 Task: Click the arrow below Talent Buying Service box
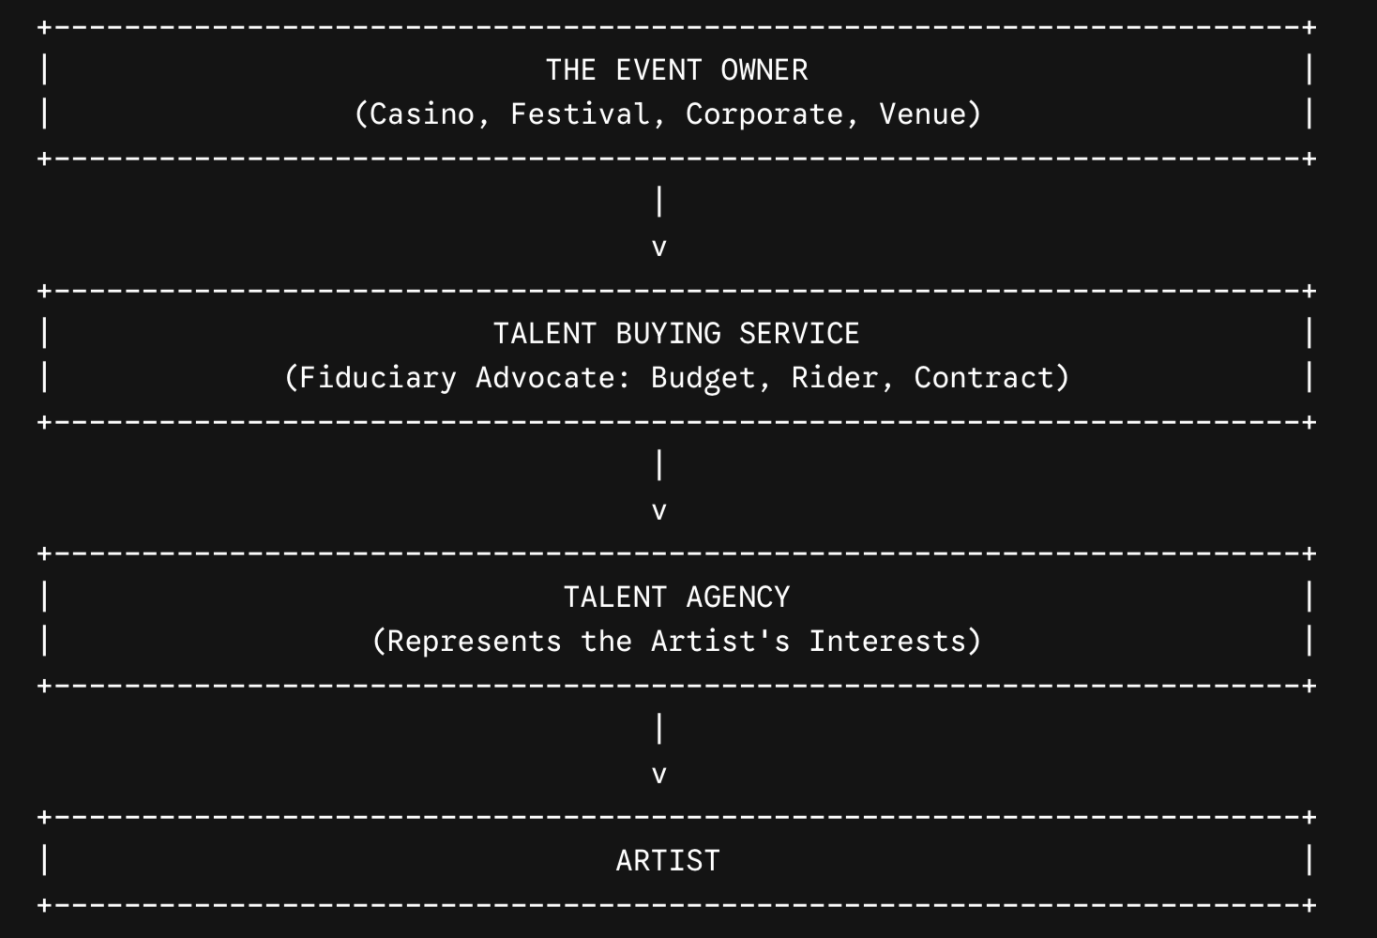coord(659,512)
